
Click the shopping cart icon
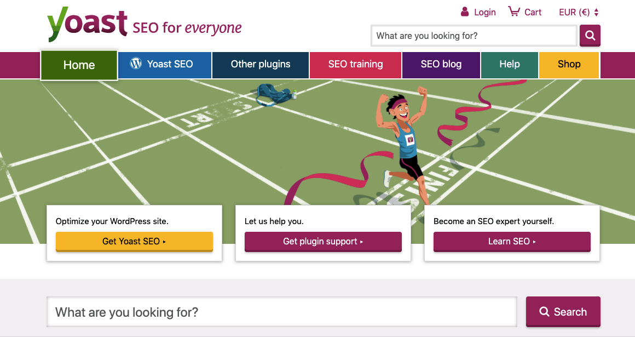514,12
